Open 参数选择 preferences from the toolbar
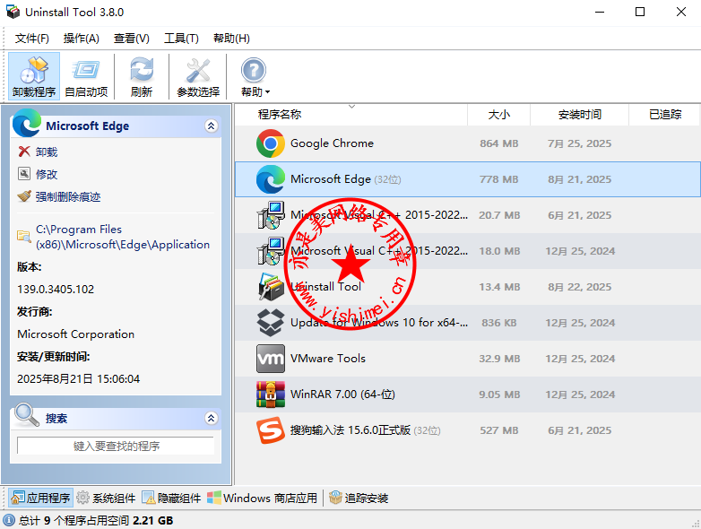 198,76
